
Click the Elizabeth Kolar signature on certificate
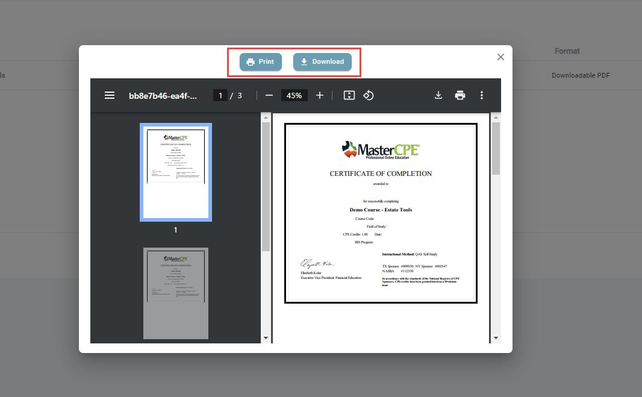pyautogui.click(x=317, y=263)
